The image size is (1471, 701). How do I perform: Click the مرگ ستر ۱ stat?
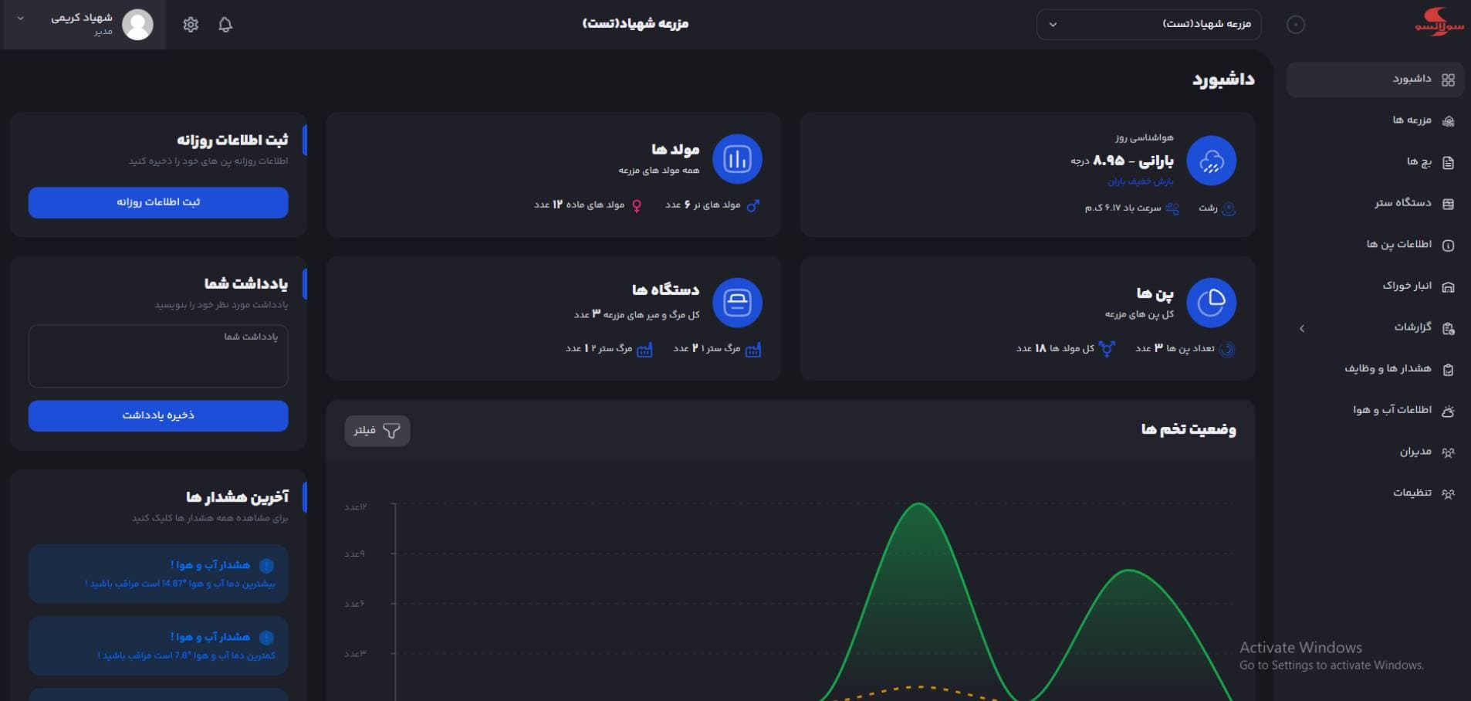point(717,349)
